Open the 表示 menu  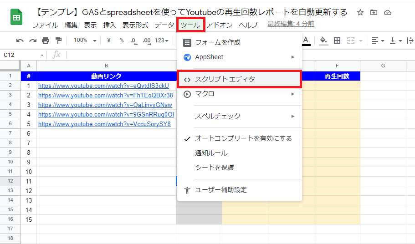point(90,25)
